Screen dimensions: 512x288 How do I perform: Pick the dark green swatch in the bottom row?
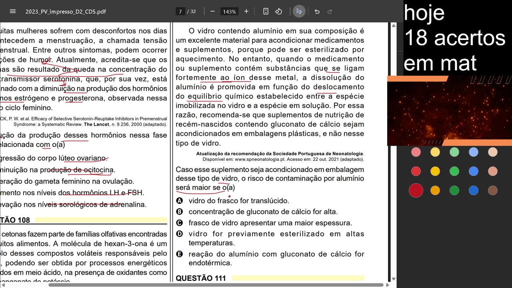(x=454, y=190)
